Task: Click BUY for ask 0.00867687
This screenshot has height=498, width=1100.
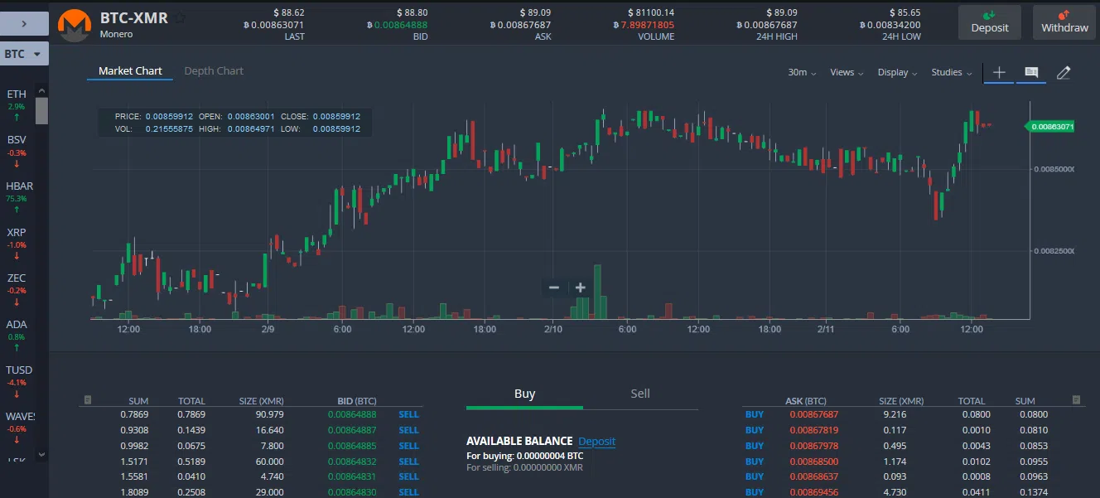Action: click(754, 414)
